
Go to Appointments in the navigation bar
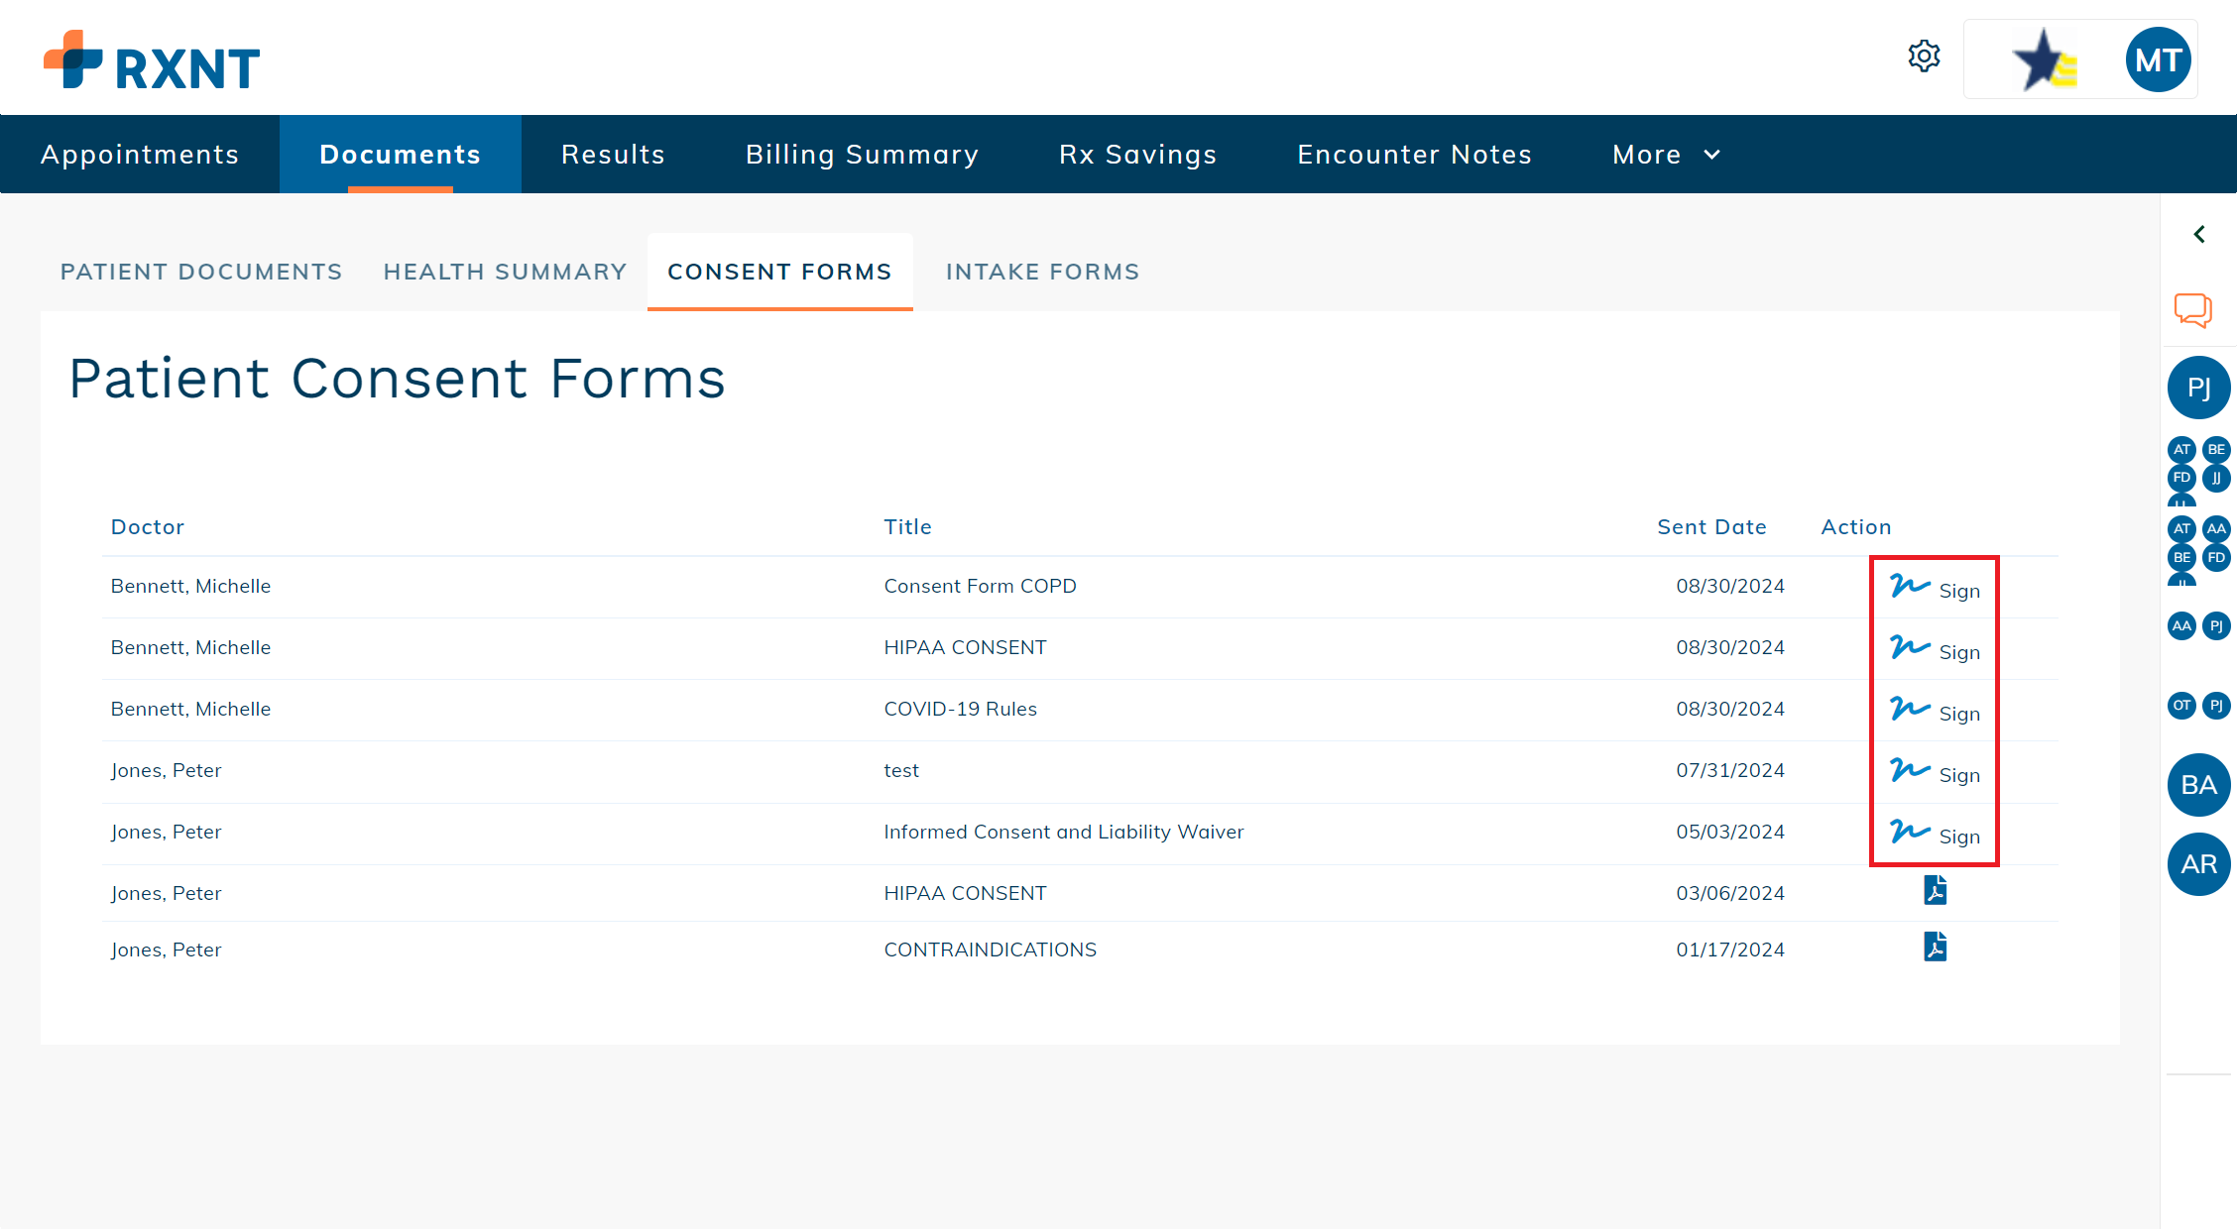pyautogui.click(x=140, y=155)
